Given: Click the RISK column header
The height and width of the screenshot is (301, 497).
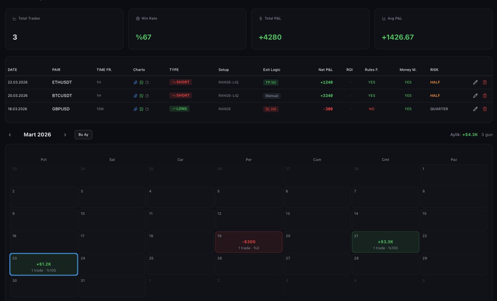Looking at the screenshot, I should click(434, 70).
